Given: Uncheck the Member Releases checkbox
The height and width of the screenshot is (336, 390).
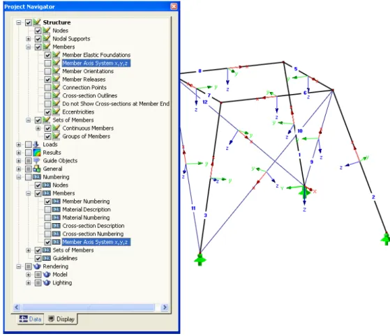Looking at the screenshot, I should point(47,79).
